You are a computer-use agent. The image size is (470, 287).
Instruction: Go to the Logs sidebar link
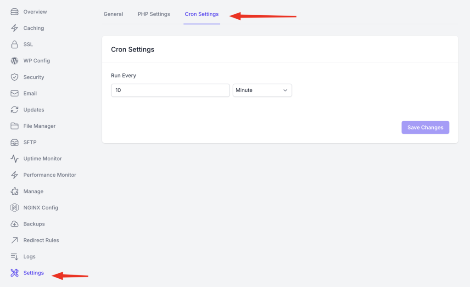pyautogui.click(x=29, y=257)
